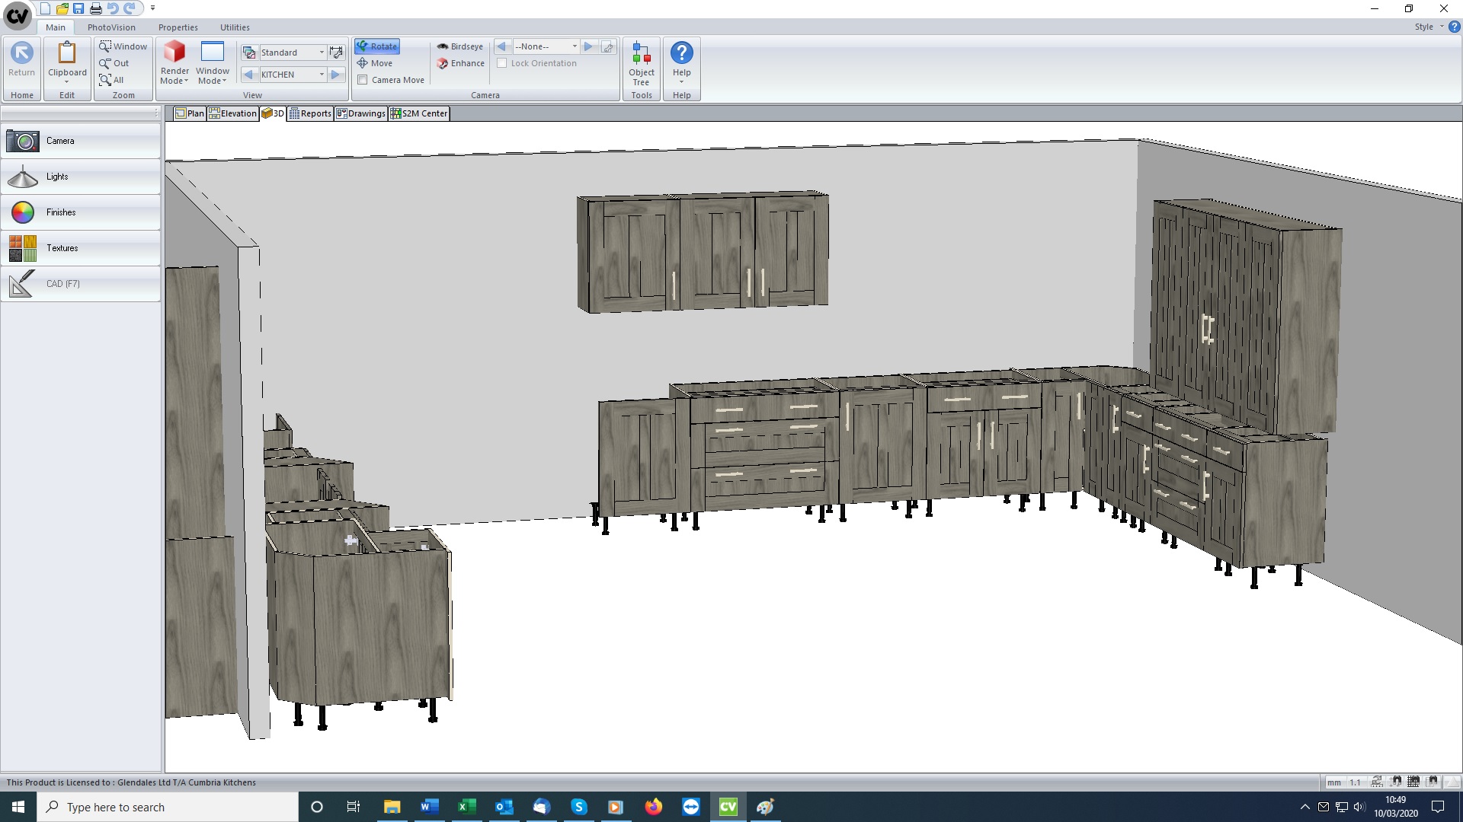The width and height of the screenshot is (1463, 822).
Task: Enable the Camera Move checkbox
Action: click(363, 80)
